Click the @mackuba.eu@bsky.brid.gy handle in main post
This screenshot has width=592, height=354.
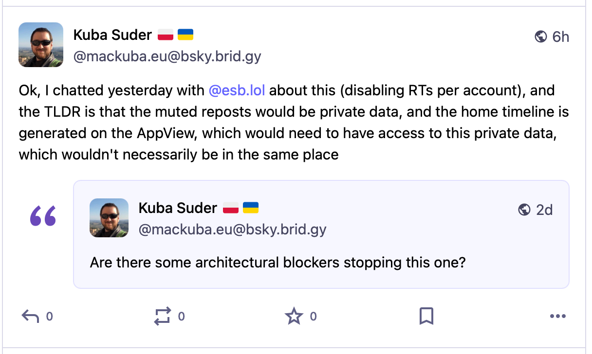tap(167, 56)
